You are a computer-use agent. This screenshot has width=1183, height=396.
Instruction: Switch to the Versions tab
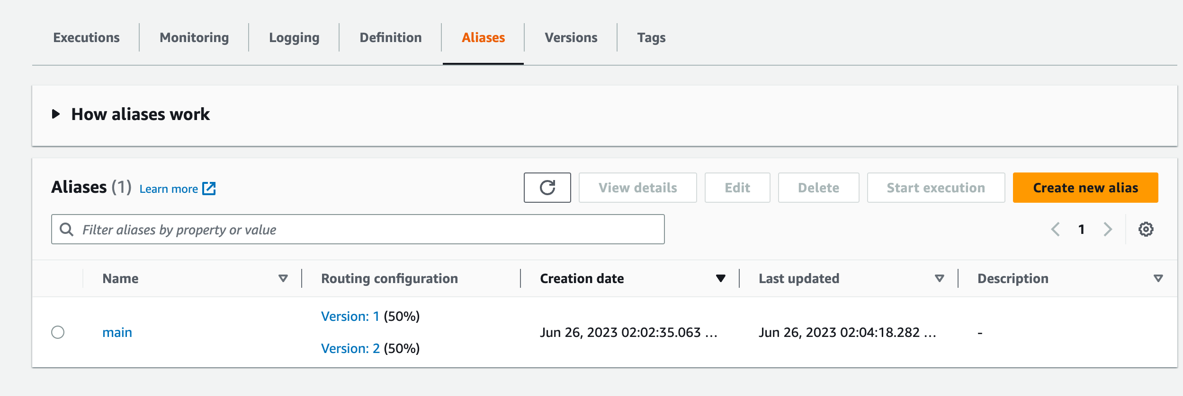click(571, 38)
